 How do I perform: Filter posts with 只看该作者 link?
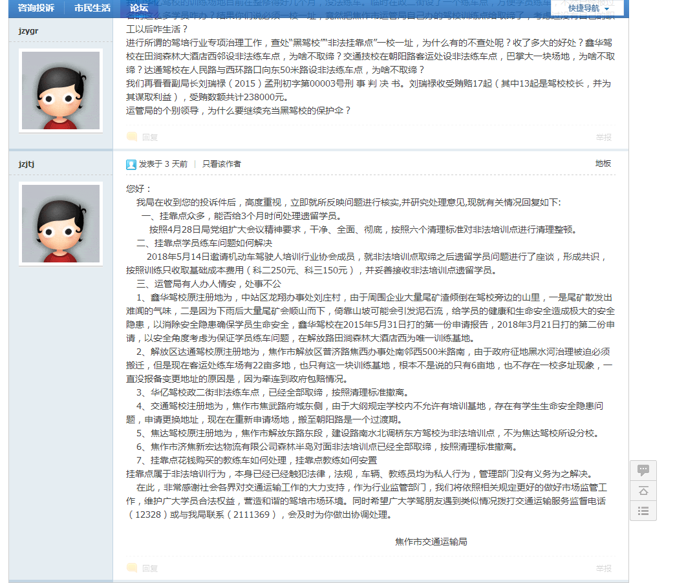(x=221, y=164)
